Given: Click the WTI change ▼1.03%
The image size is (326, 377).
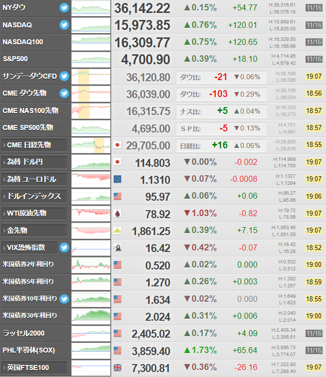Looking at the screenshot, I should pos(200,213).
